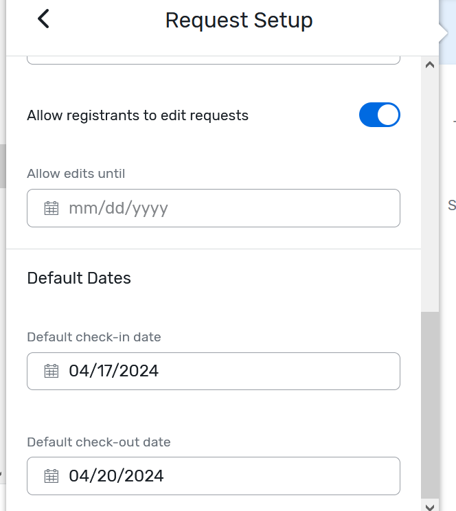Click the background page's left-edge scrollbar thumb
The width and height of the screenshot is (456, 511).
(x=3, y=166)
